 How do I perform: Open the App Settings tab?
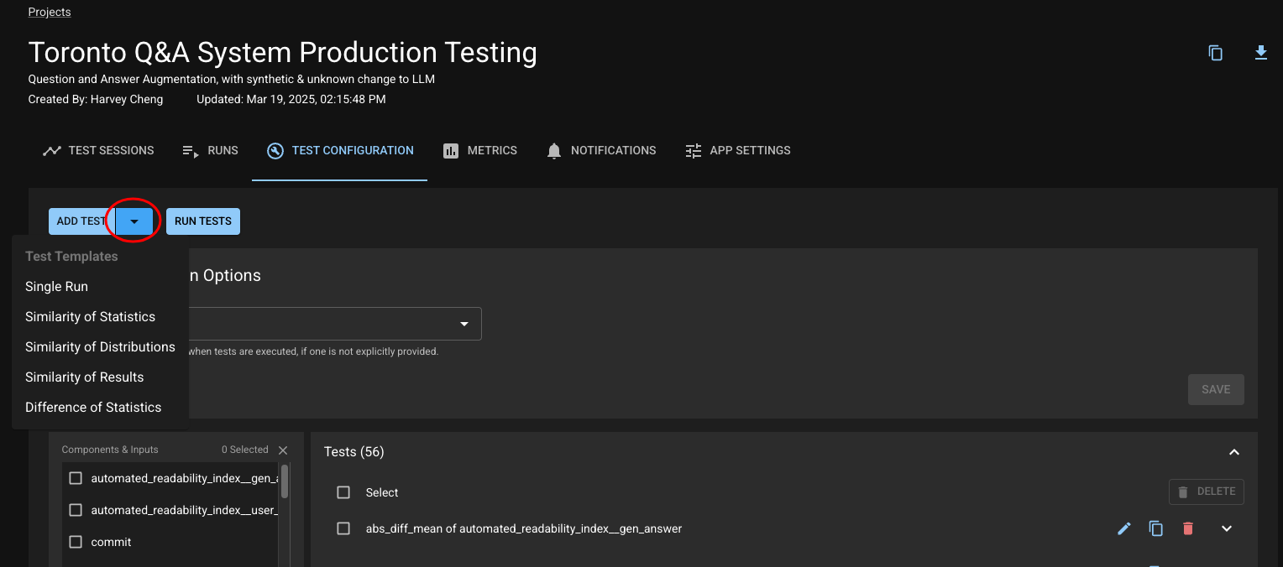[737, 151]
